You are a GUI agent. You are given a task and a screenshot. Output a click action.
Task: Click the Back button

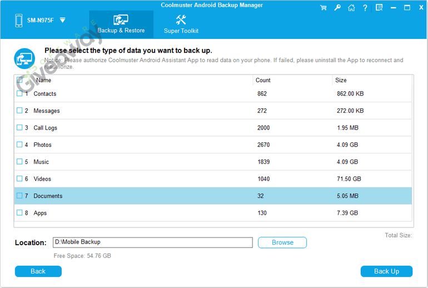[38, 271]
